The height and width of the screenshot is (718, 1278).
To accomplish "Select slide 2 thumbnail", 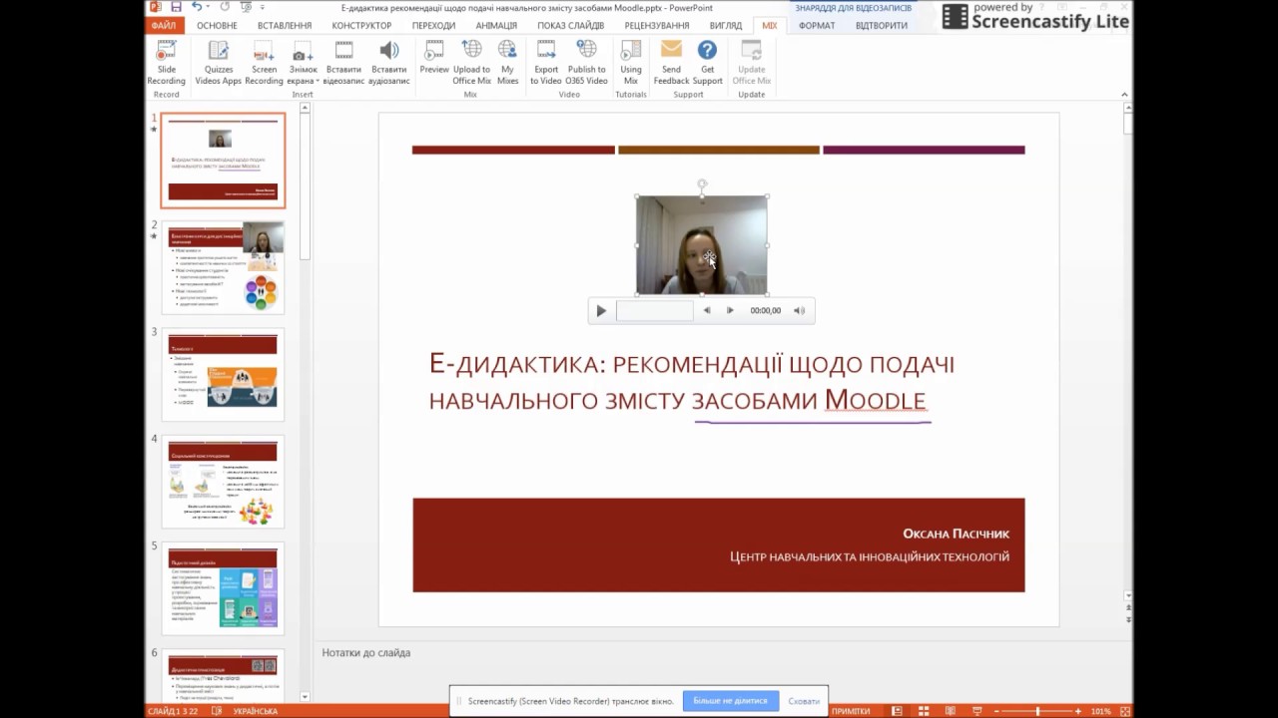I will click(x=223, y=268).
